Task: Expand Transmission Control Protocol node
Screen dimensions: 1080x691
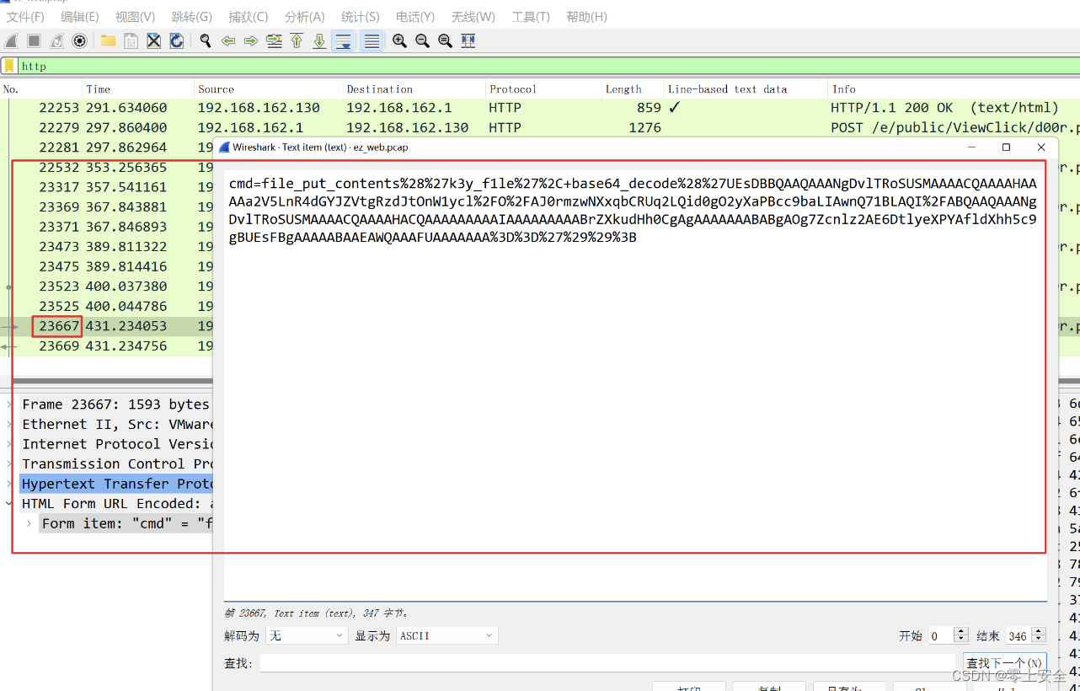Action: 9,463
